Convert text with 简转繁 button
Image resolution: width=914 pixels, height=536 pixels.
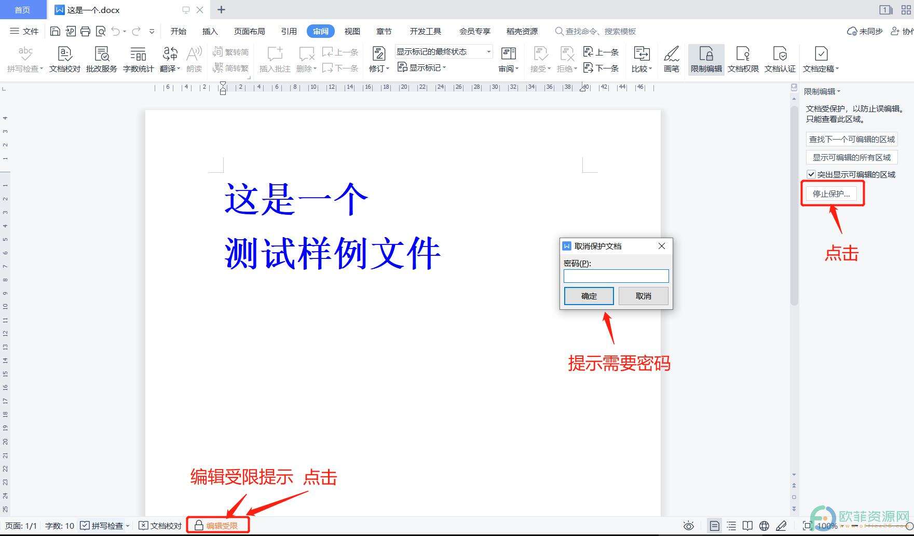pyautogui.click(x=231, y=68)
